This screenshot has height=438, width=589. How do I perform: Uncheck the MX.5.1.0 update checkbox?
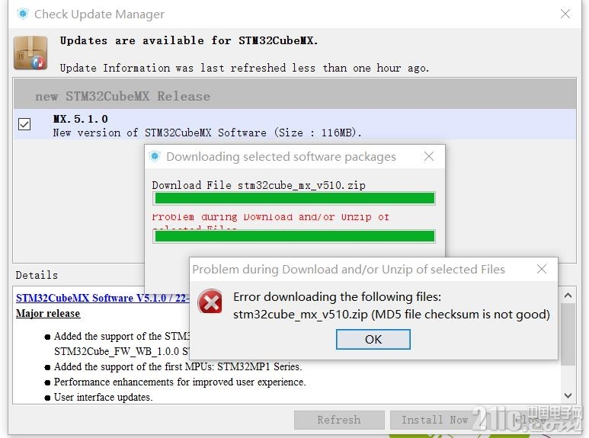coord(24,124)
